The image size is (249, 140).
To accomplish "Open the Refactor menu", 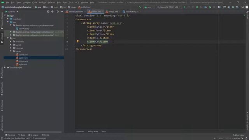I will pyautogui.click(x=51, y=3).
